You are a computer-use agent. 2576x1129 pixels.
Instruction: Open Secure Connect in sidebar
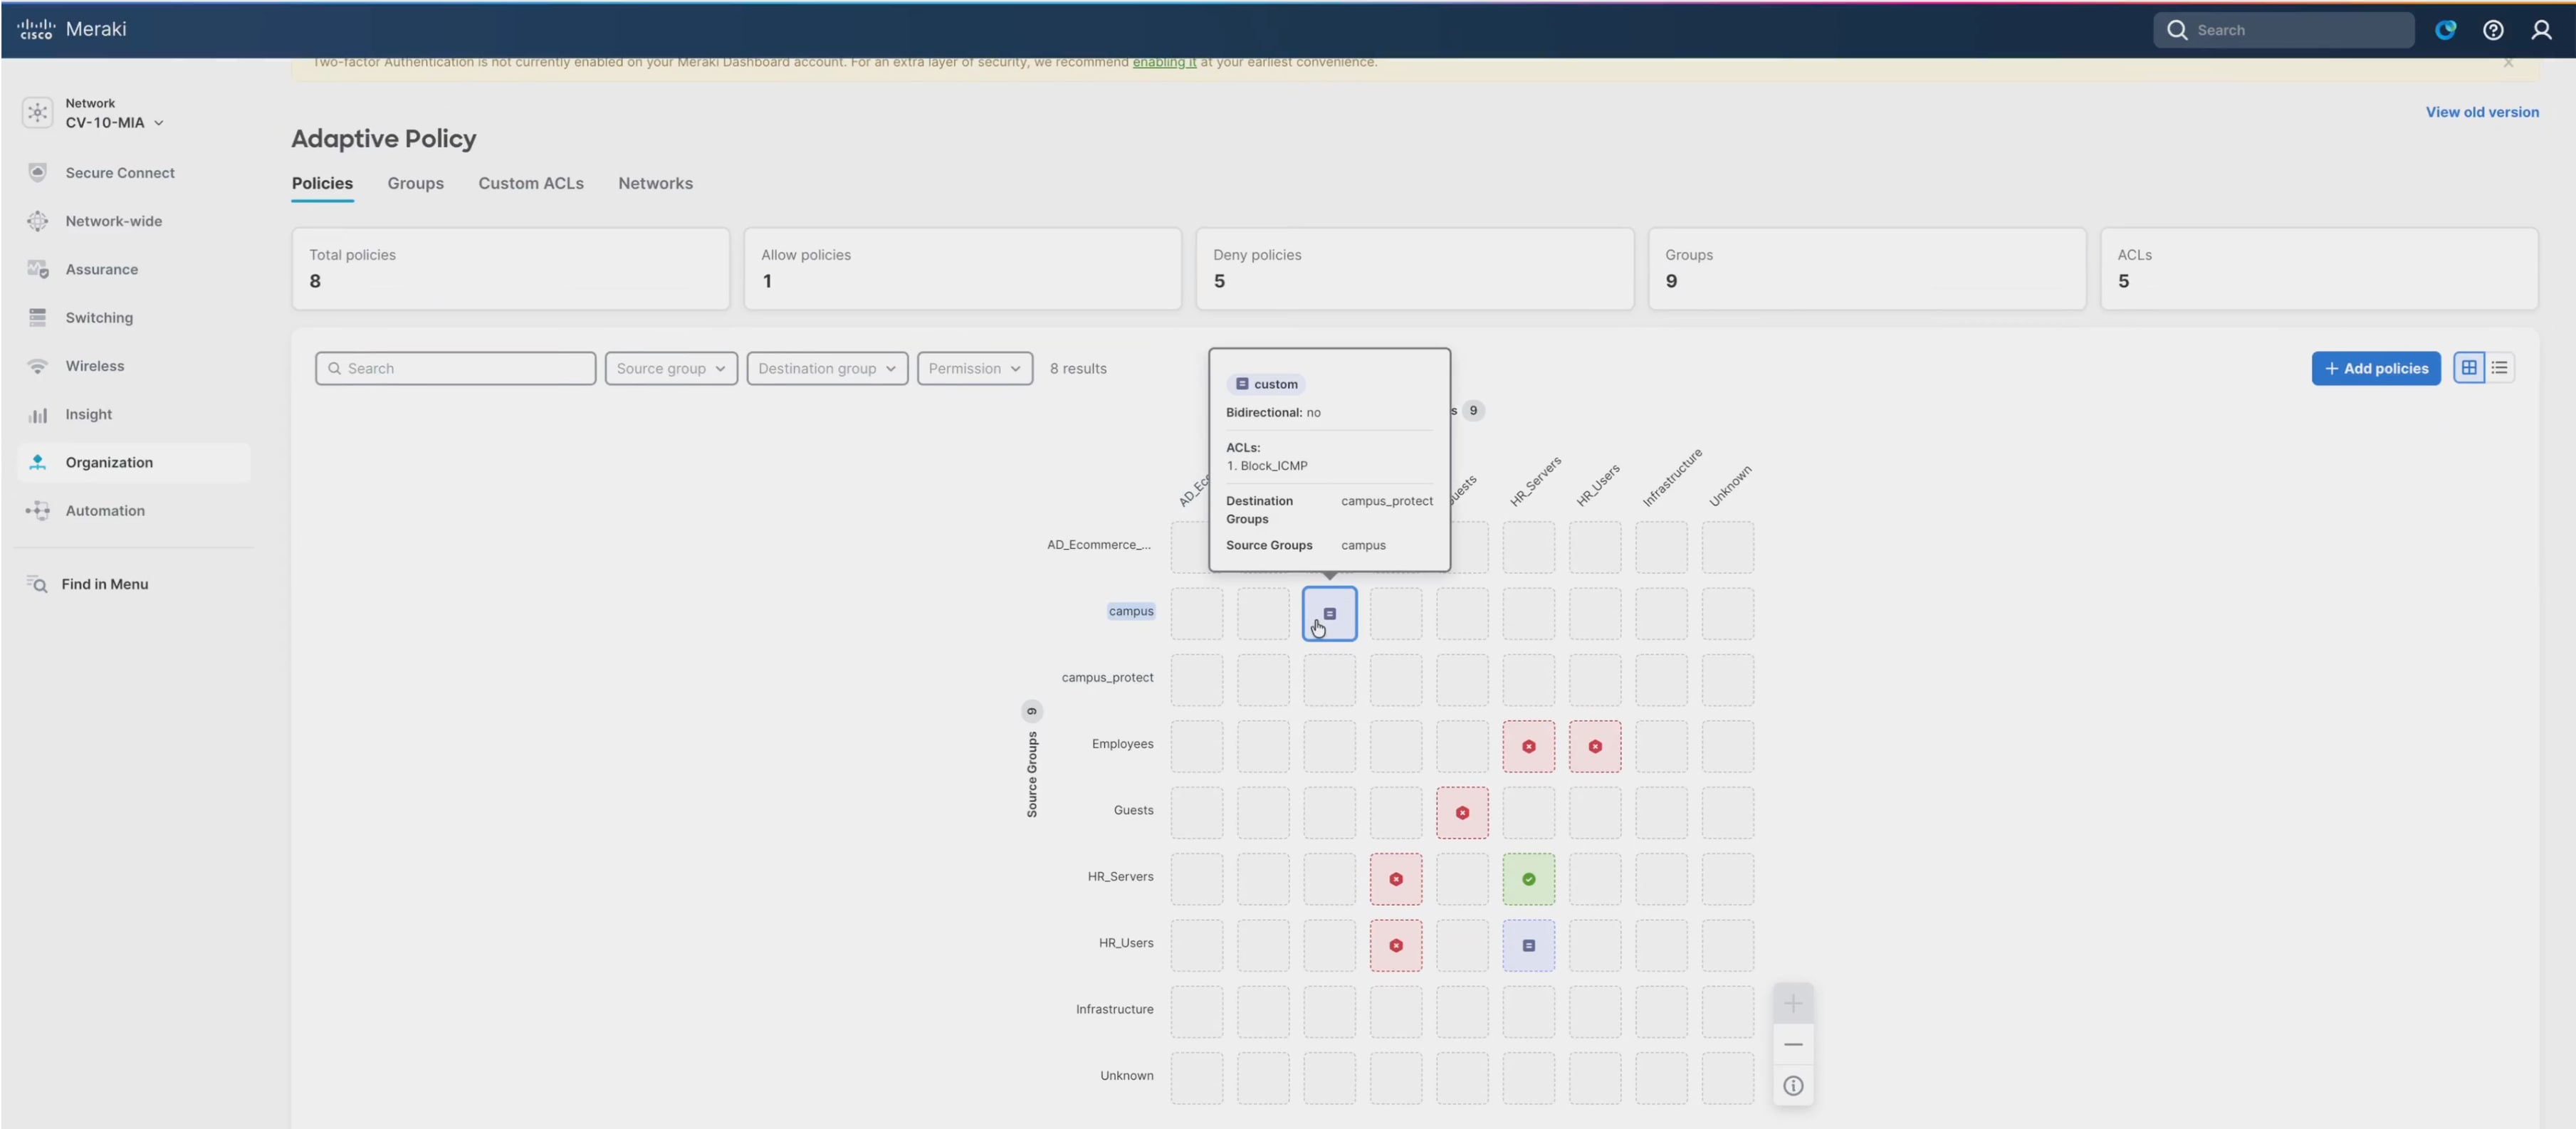click(120, 173)
